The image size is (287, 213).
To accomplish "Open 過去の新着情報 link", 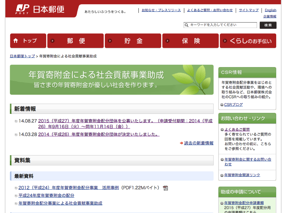I will coord(199,143).
